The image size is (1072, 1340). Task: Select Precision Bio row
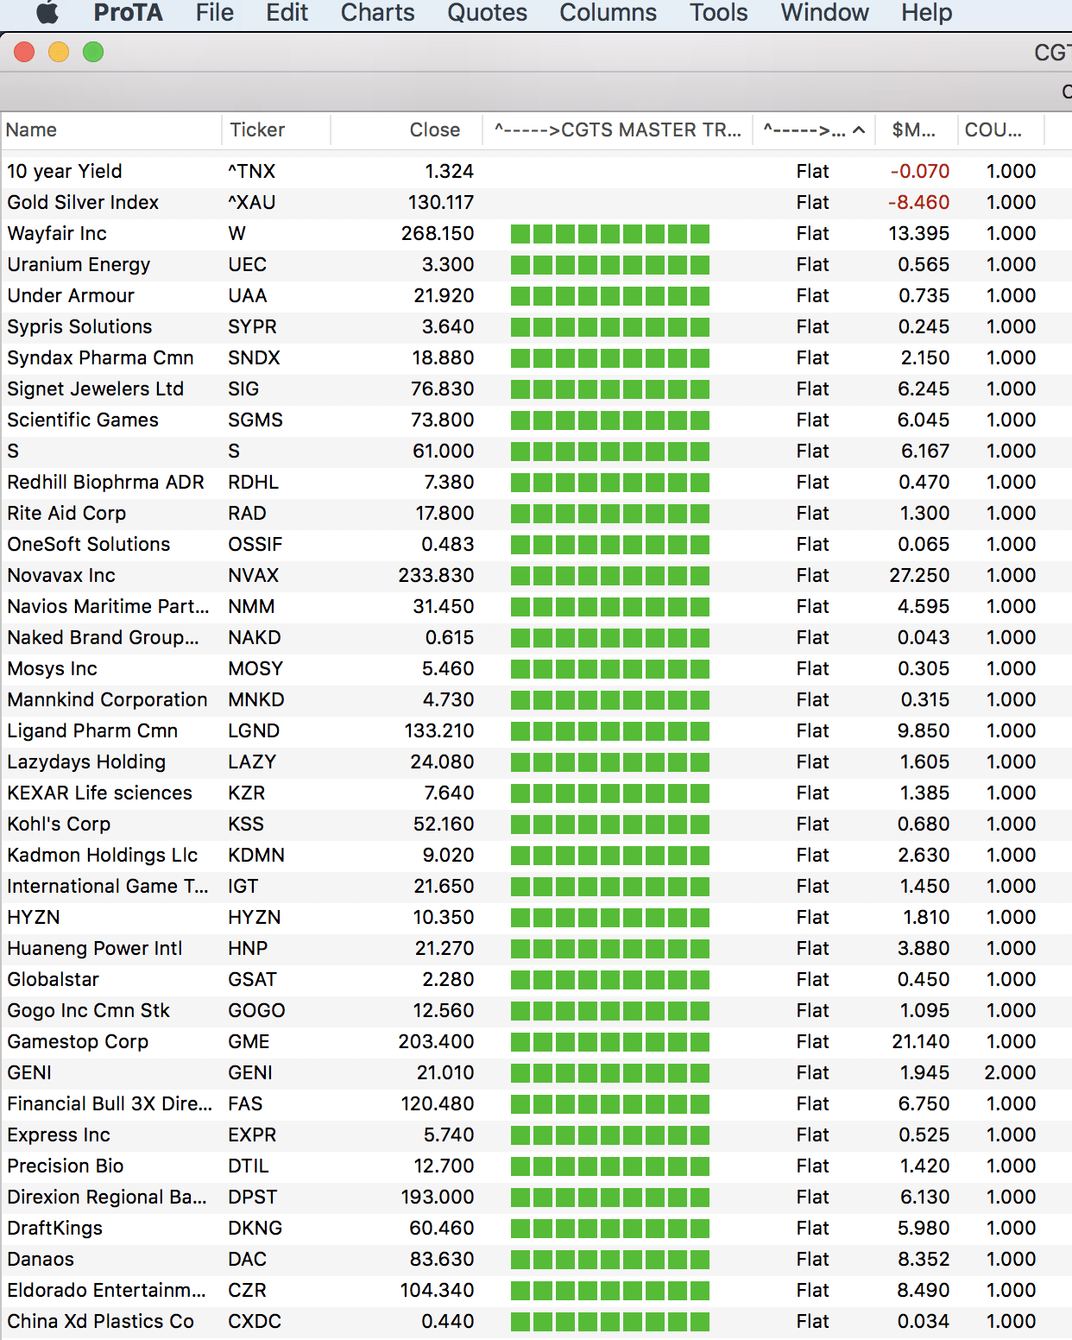(x=536, y=1166)
